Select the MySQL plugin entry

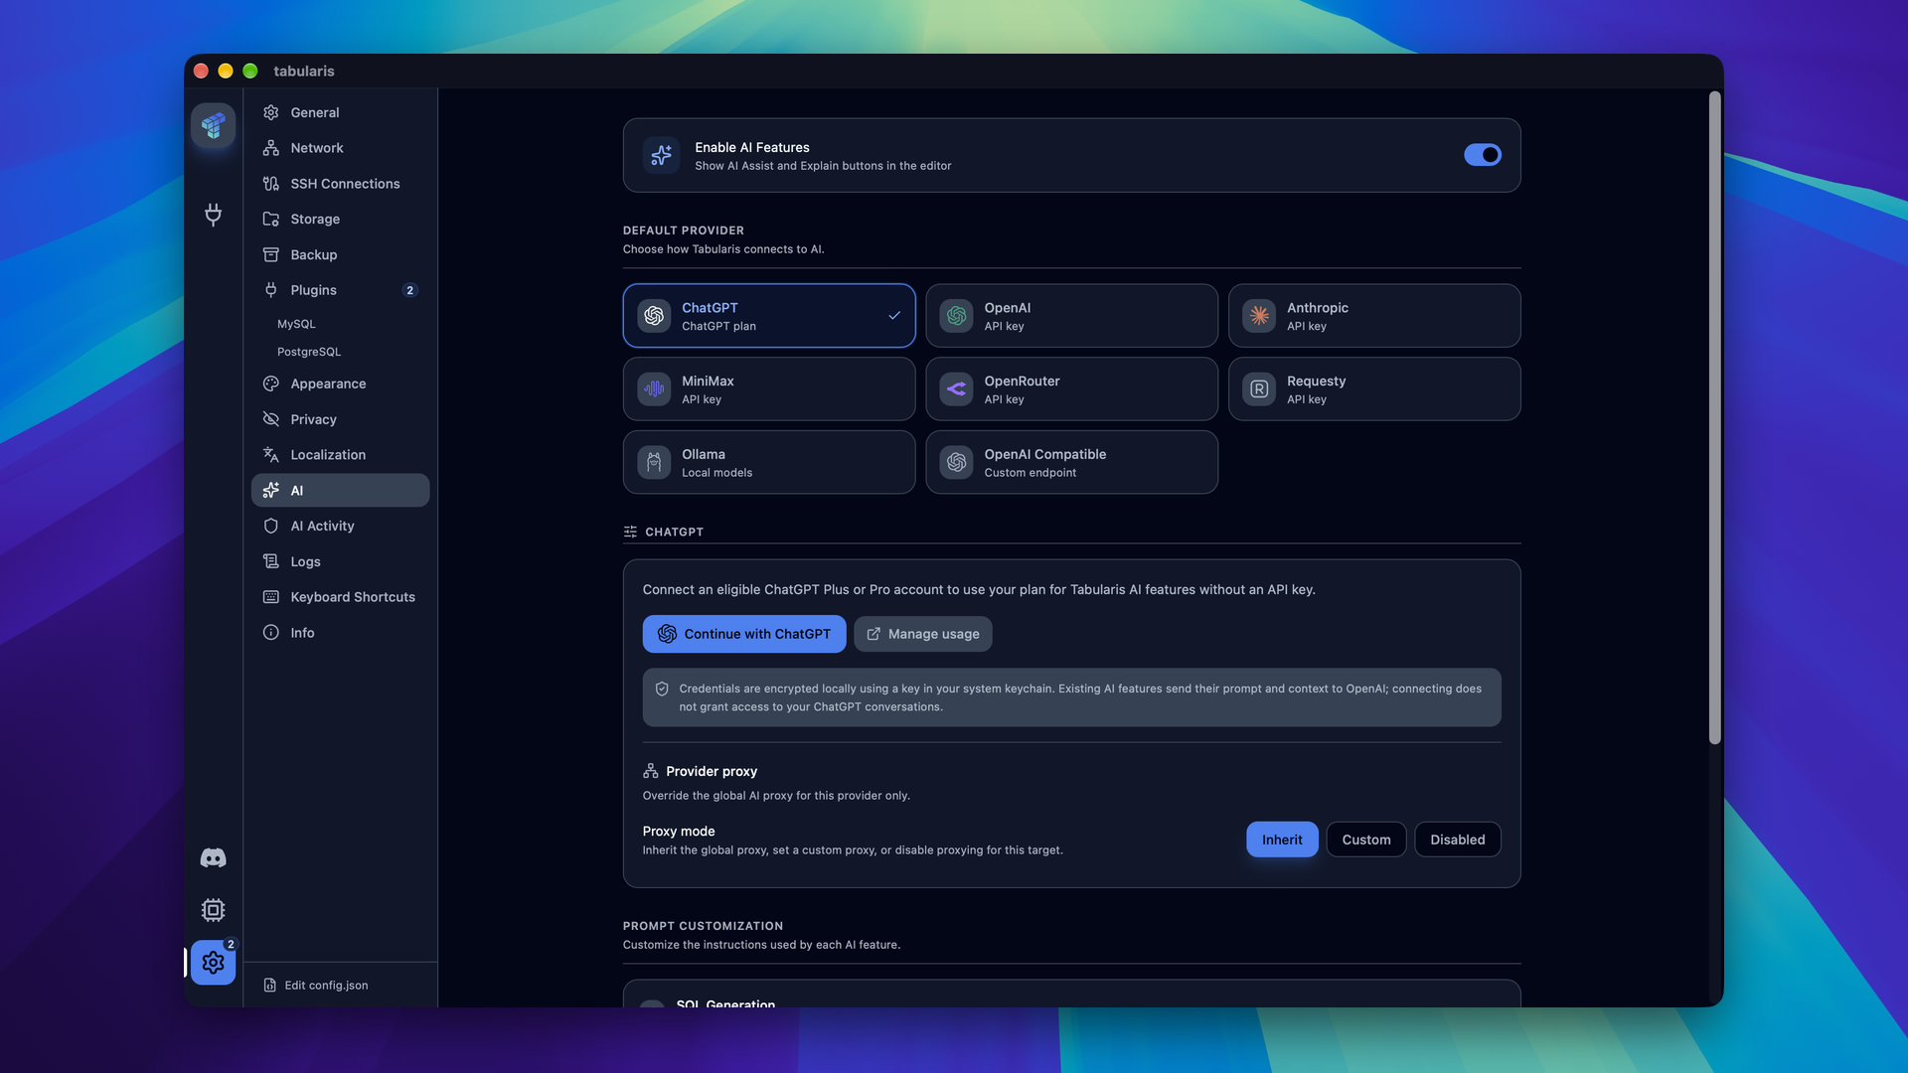point(296,324)
